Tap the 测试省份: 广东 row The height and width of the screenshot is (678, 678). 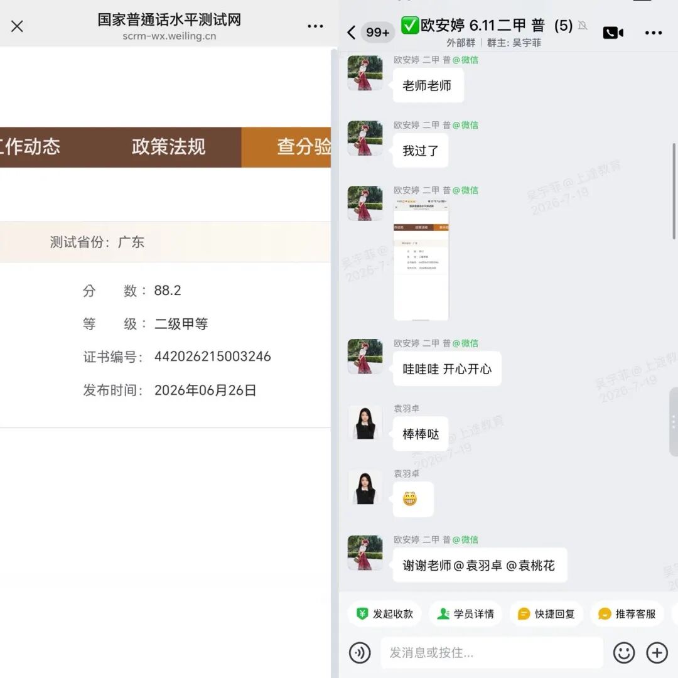click(165, 242)
